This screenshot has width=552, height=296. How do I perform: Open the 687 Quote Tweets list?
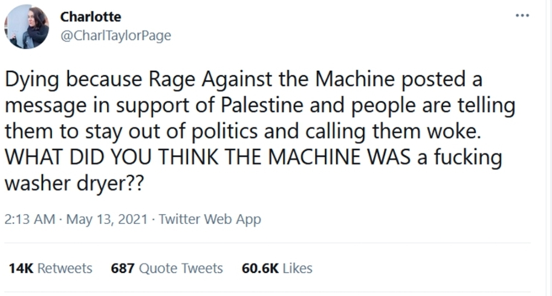pyautogui.click(x=167, y=268)
